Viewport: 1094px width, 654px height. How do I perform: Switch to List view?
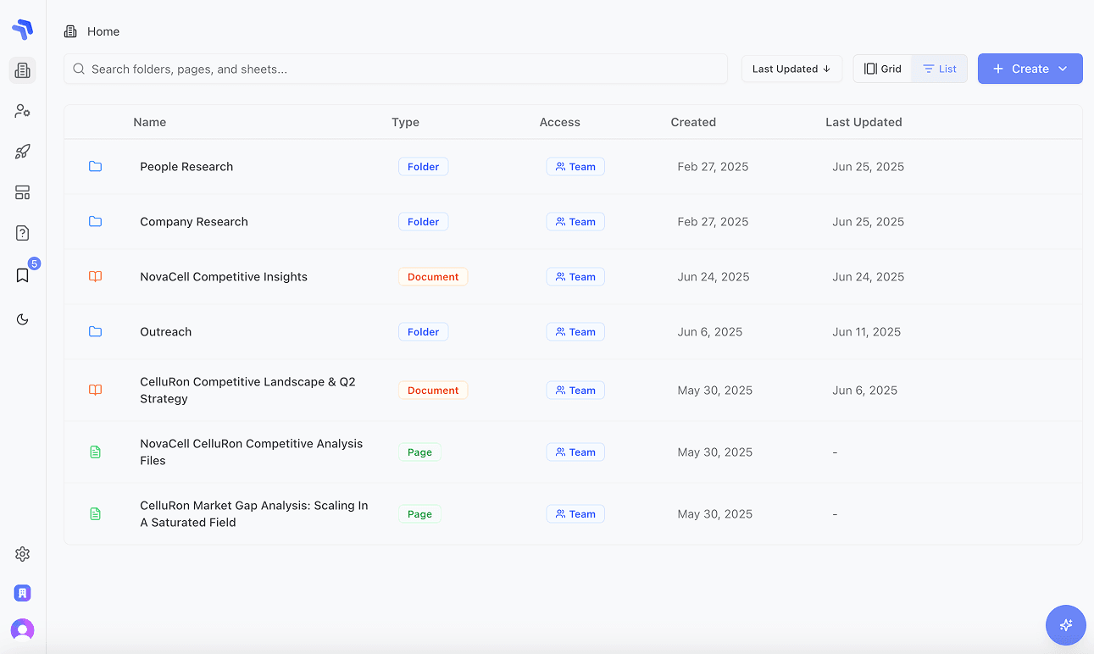940,69
